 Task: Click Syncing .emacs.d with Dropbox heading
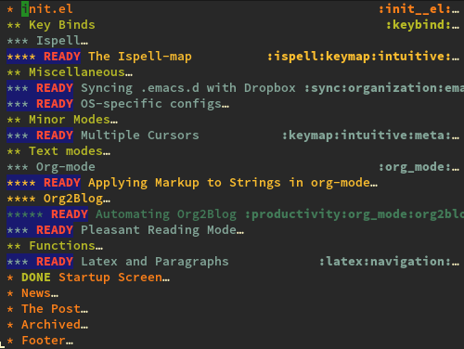tap(188, 88)
